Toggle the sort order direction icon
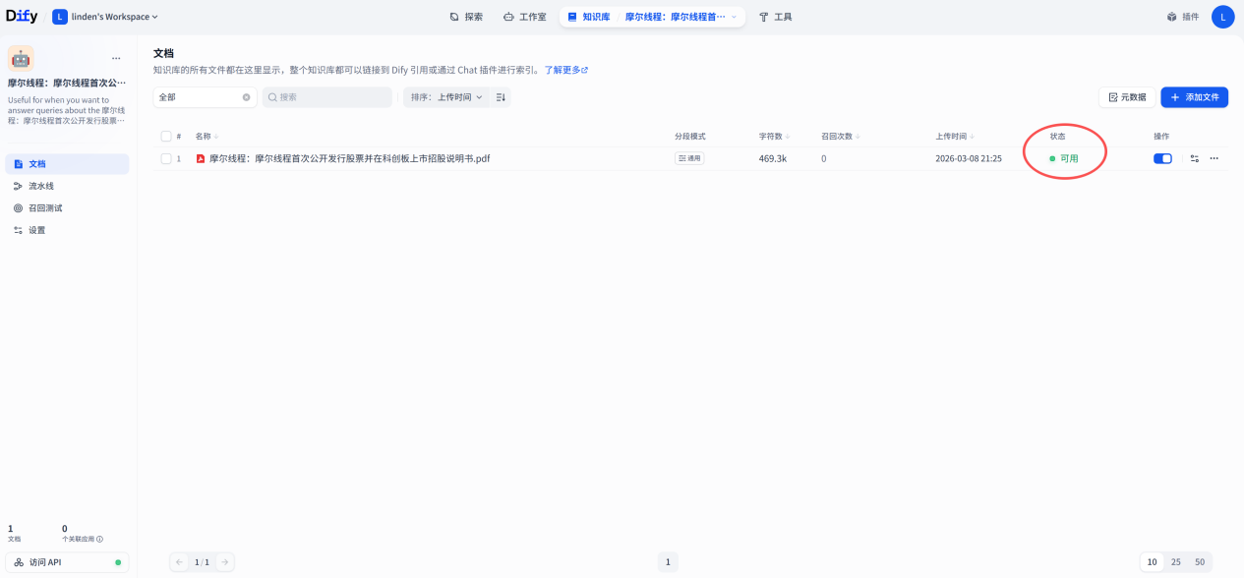Viewport: 1244px width, 578px height. [x=501, y=97]
